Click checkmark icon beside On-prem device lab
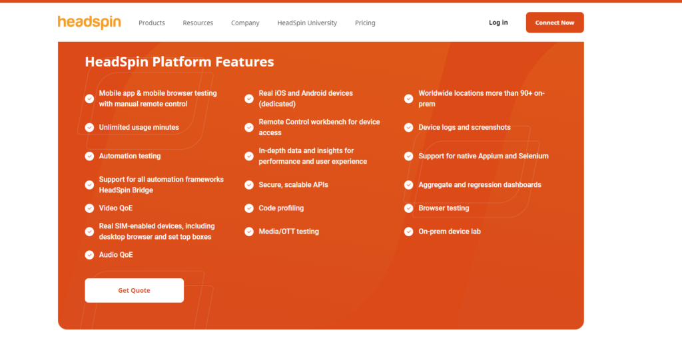This screenshot has height=356, width=682. click(408, 232)
